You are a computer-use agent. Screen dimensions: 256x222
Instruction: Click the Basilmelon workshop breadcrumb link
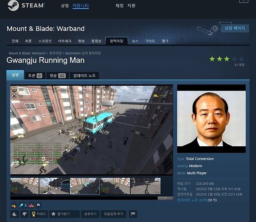83,53
